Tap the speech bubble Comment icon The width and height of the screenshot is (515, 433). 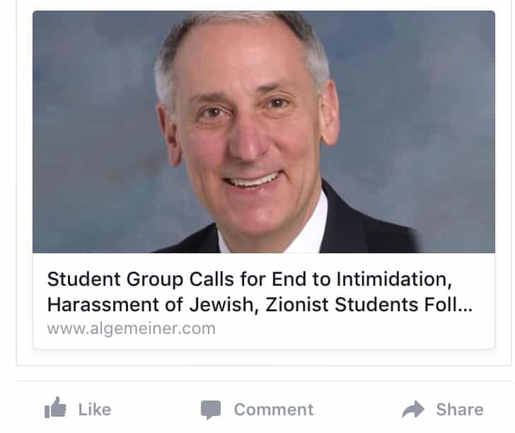pyautogui.click(x=211, y=410)
